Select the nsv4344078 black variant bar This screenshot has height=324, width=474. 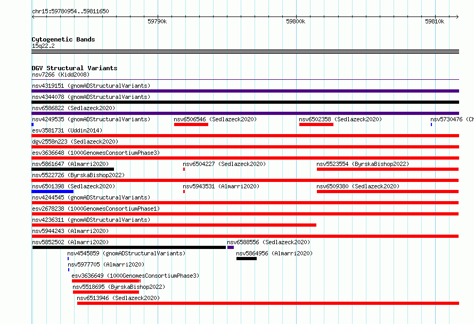[245, 102]
